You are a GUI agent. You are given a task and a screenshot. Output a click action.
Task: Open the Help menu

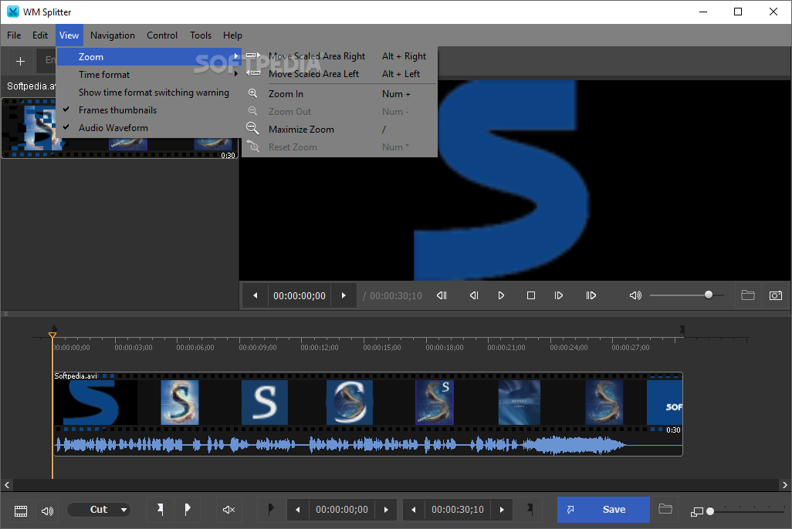click(x=232, y=35)
